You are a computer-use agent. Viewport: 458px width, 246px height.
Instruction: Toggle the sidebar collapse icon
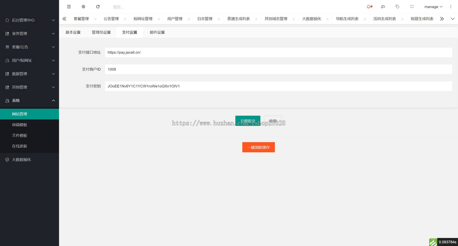[x=69, y=6]
